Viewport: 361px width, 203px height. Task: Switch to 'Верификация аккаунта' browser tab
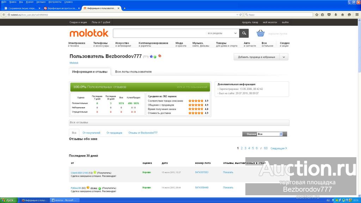coord(62,8)
